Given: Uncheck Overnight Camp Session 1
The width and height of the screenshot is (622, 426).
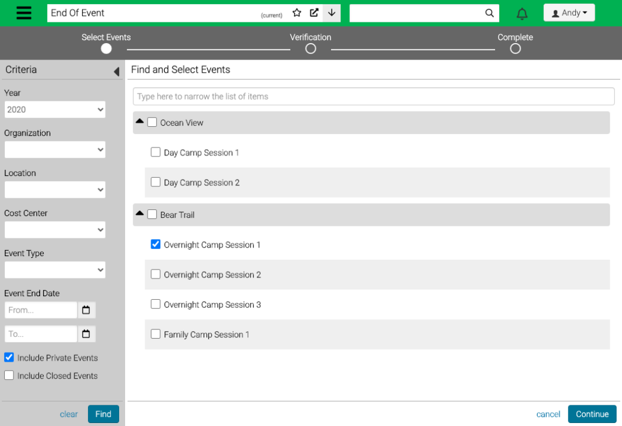Looking at the screenshot, I should point(155,244).
